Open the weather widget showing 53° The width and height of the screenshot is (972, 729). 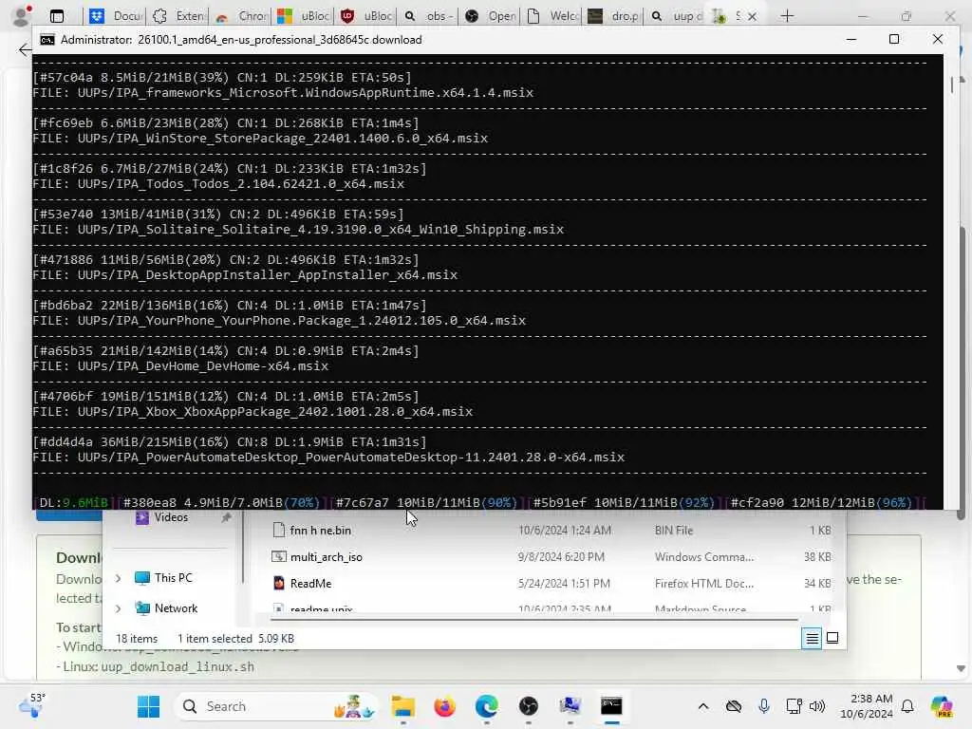click(x=32, y=705)
